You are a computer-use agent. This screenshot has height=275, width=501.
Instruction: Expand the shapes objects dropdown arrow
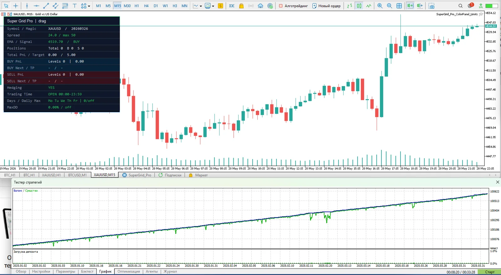89,6
